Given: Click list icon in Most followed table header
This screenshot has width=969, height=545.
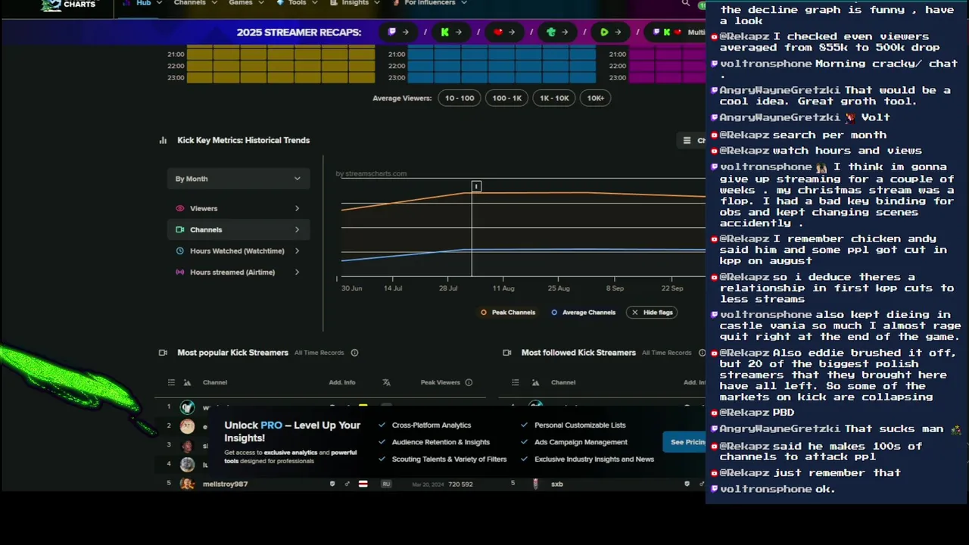Looking at the screenshot, I should point(515,382).
